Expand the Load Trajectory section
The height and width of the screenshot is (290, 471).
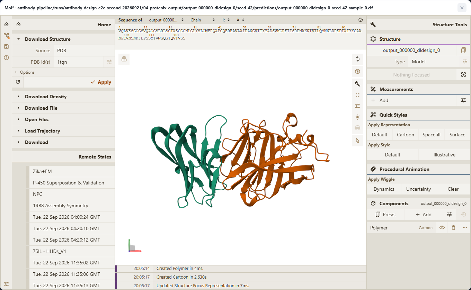point(63,131)
